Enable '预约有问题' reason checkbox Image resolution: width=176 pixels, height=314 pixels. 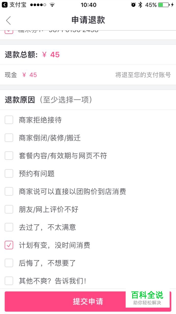point(9,174)
